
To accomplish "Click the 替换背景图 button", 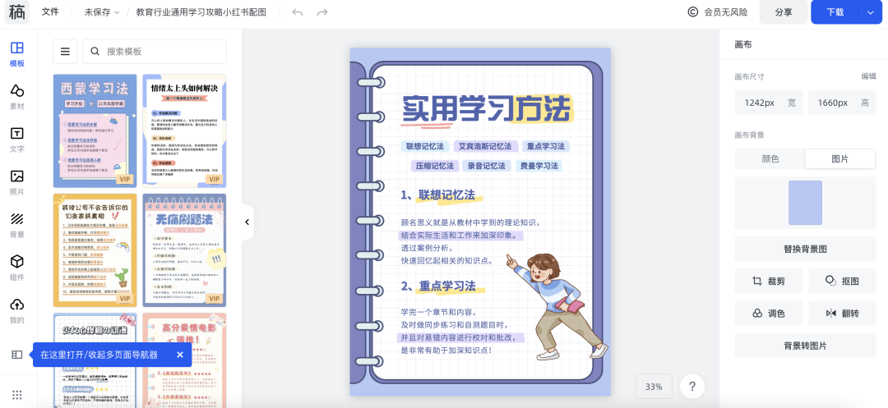I will coord(805,249).
